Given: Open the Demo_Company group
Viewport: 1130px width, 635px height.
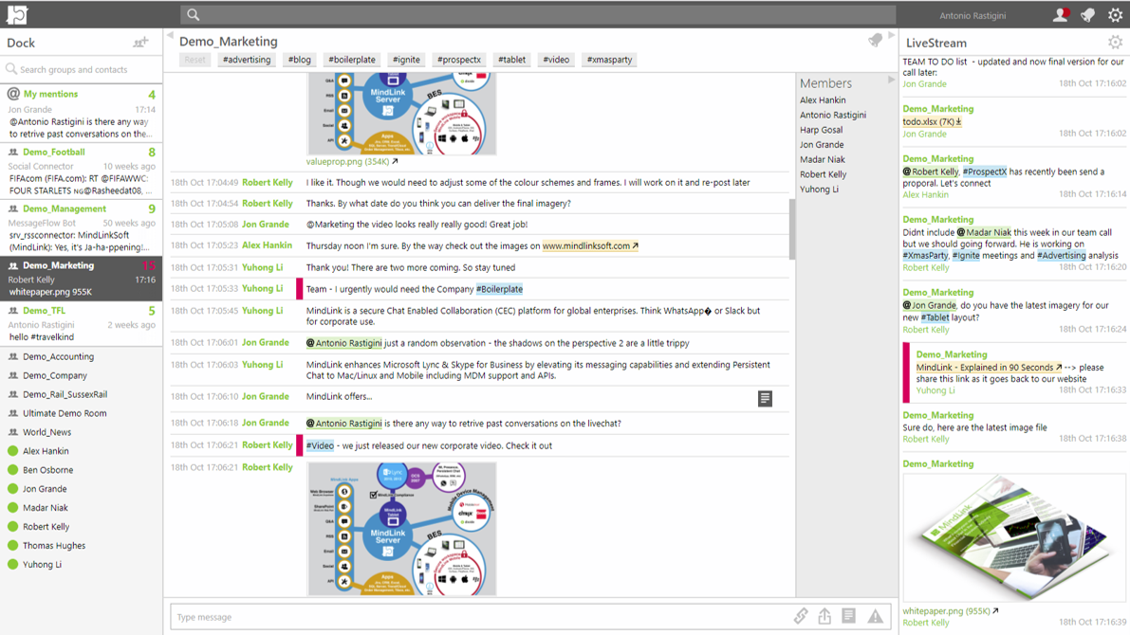Looking at the screenshot, I should (x=55, y=375).
